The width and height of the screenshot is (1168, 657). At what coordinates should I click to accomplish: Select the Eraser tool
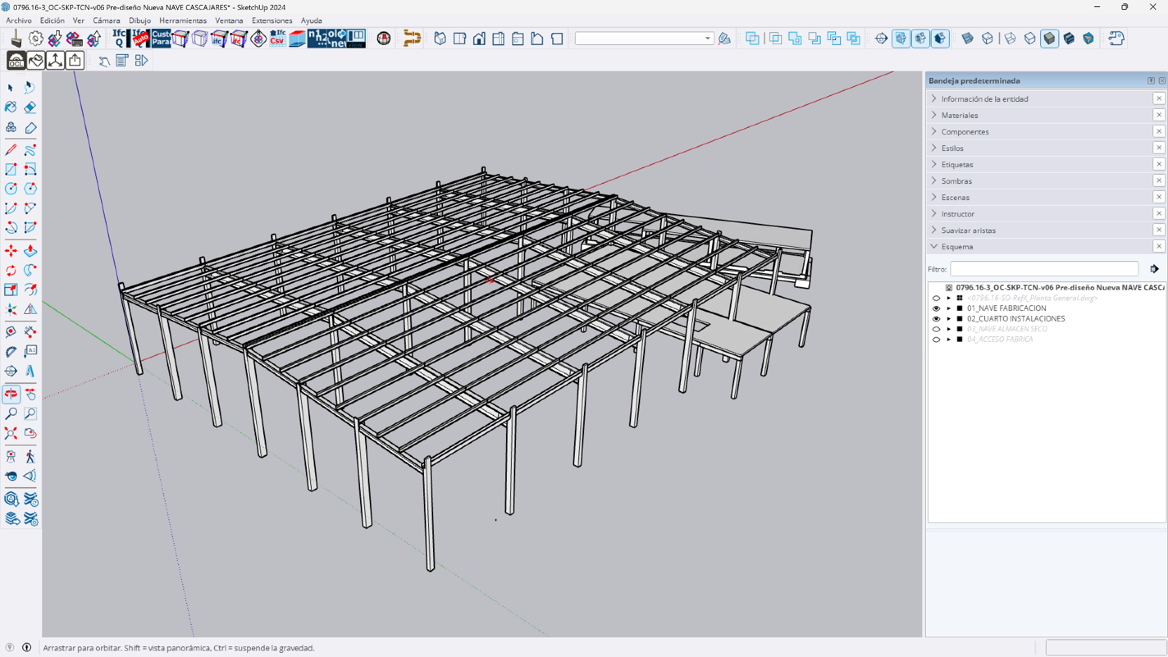tap(30, 107)
